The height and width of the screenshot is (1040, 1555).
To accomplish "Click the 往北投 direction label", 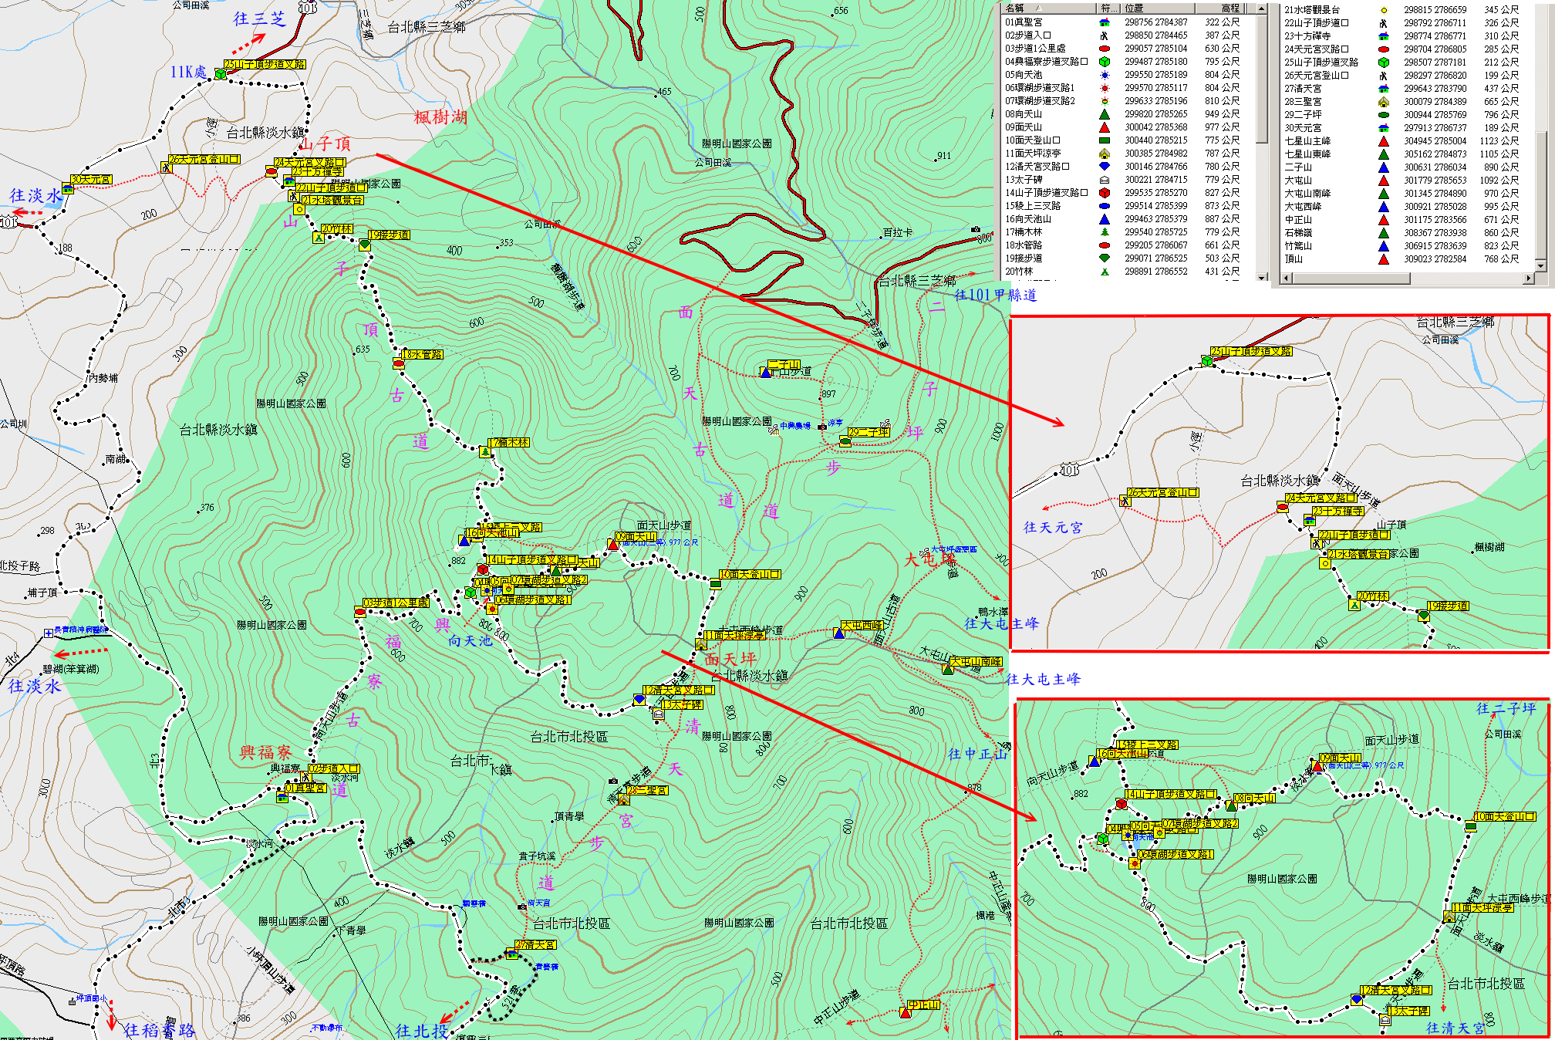I will [x=422, y=1030].
